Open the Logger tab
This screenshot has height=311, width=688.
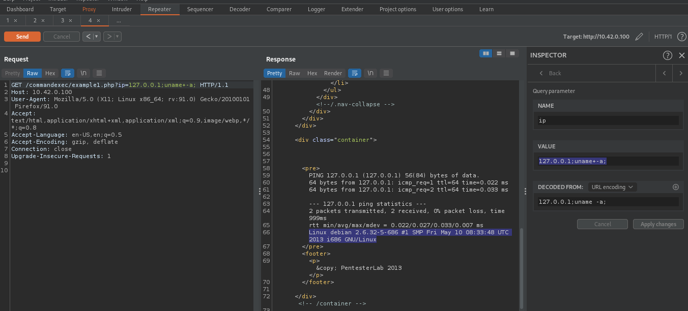(x=316, y=9)
